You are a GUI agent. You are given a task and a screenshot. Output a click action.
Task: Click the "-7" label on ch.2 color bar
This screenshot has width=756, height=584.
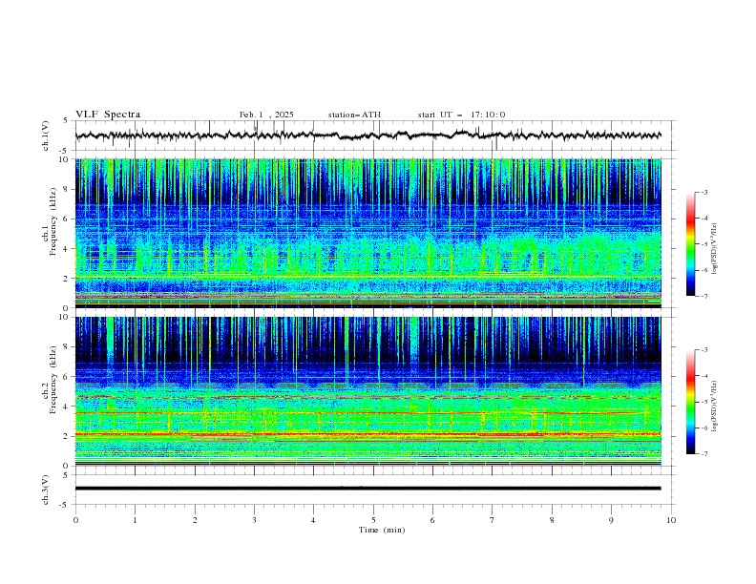click(x=704, y=454)
